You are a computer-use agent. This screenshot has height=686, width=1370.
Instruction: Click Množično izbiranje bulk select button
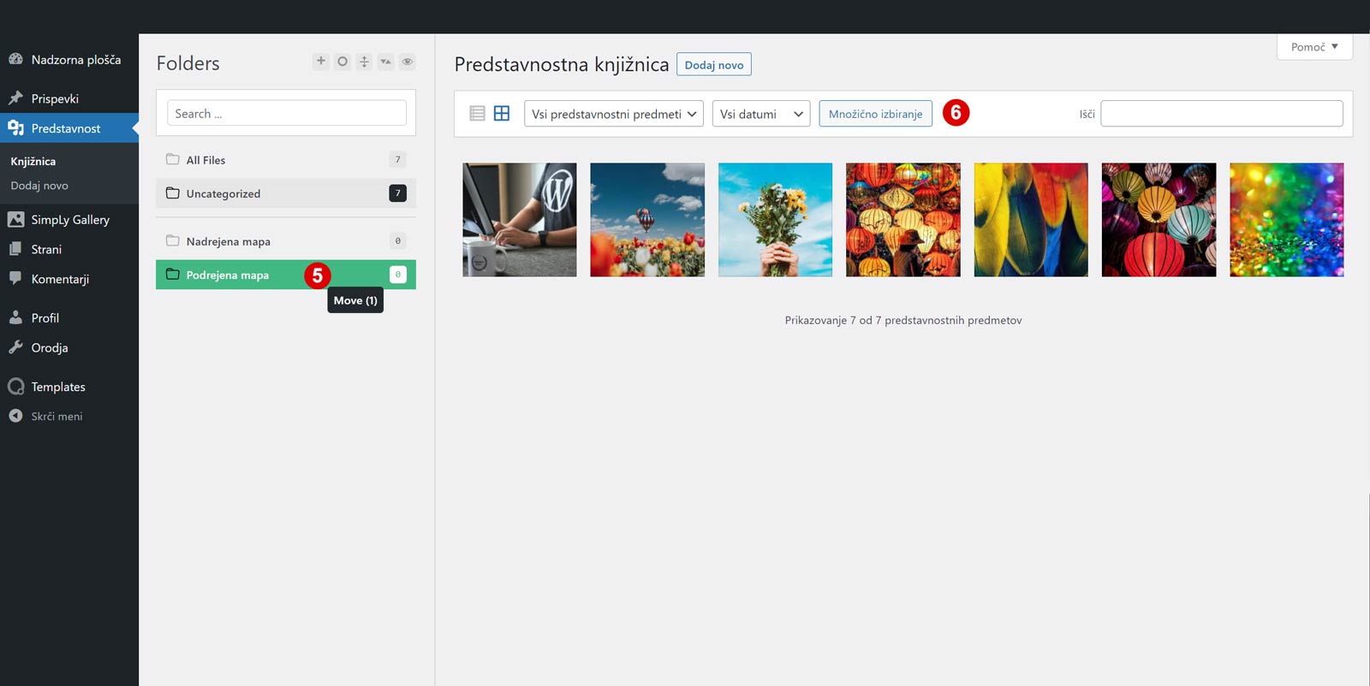(x=875, y=114)
